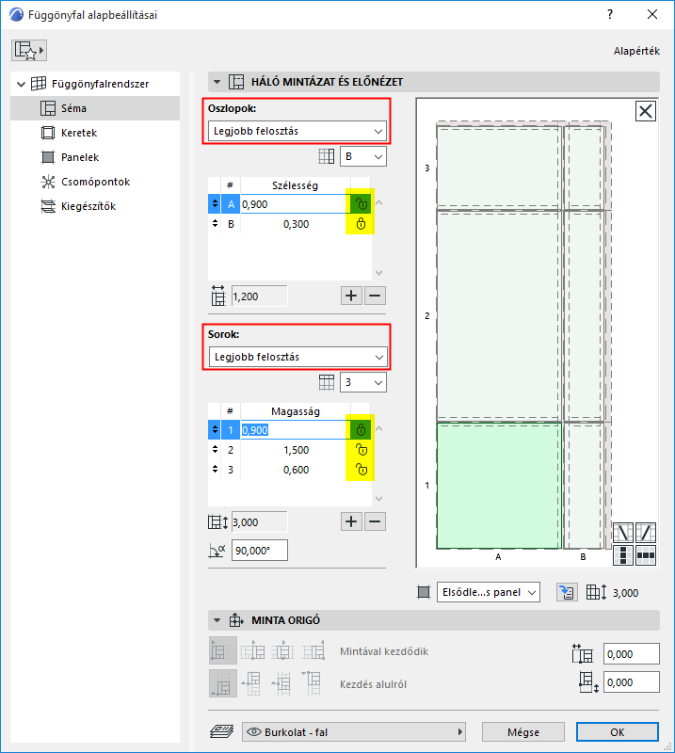Edit the height value for row 1
The height and width of the screenshot is (753, 675).
click(x=296, y=430)
